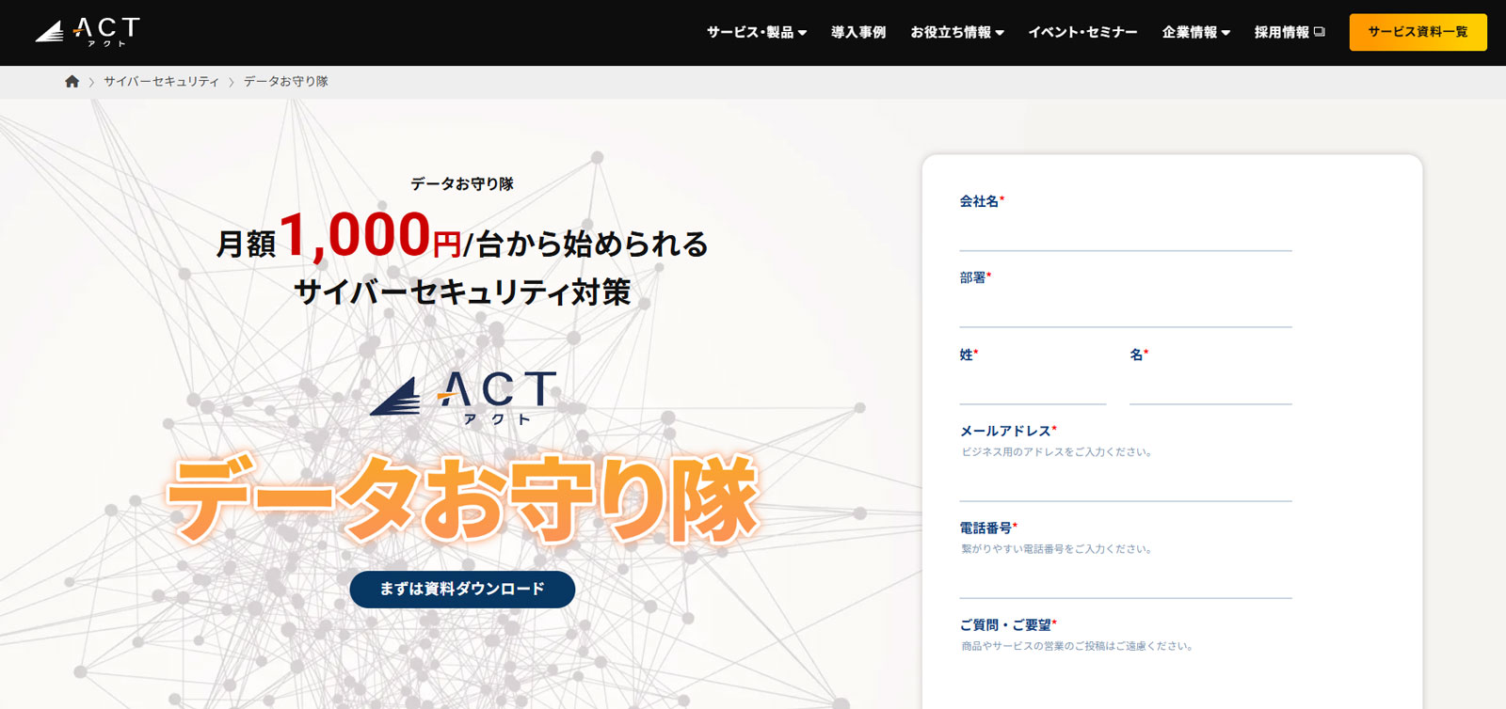Click the 繋がりやすい電話番号をご入力ください hint

[x=1056, y=549]
